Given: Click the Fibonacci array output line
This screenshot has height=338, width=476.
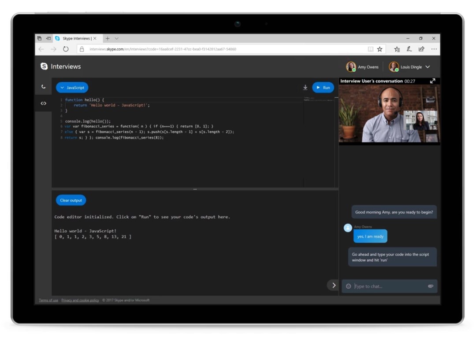Looking at the screenshot, I should [93, 237].
